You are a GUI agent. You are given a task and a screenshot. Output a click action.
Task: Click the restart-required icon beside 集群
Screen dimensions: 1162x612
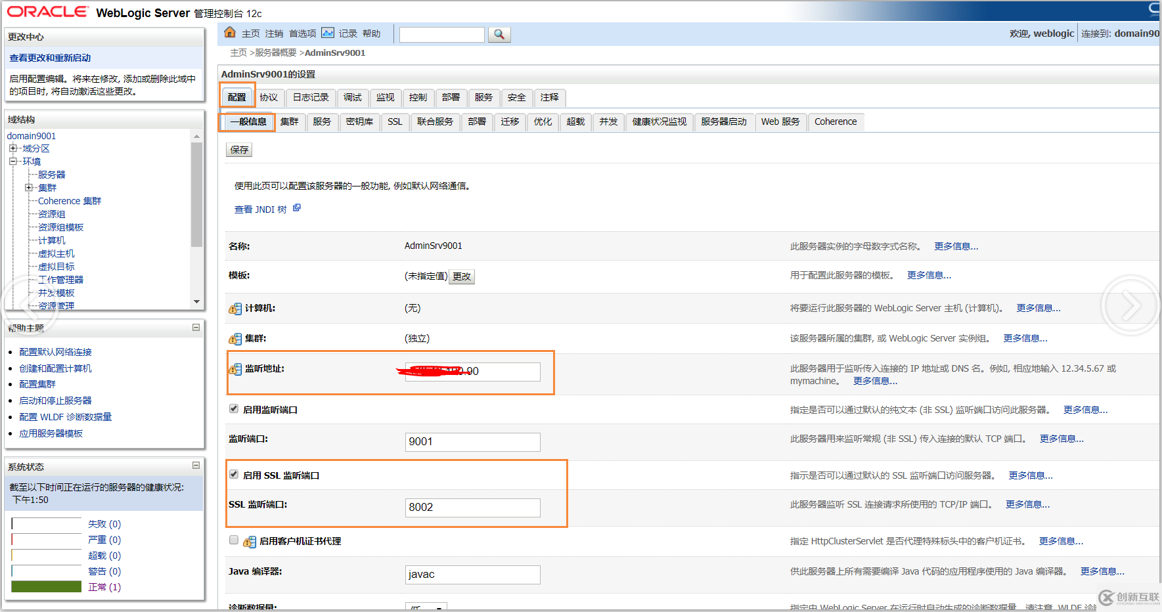point(235,339)
